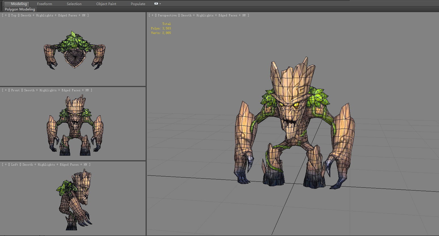Open the Left viewport plus menu

tap(5, 164)
